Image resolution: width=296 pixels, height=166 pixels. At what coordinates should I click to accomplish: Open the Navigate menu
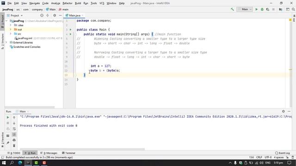click(35, 3)
